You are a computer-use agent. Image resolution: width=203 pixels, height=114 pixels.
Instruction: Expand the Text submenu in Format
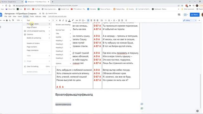coord(37,20)
